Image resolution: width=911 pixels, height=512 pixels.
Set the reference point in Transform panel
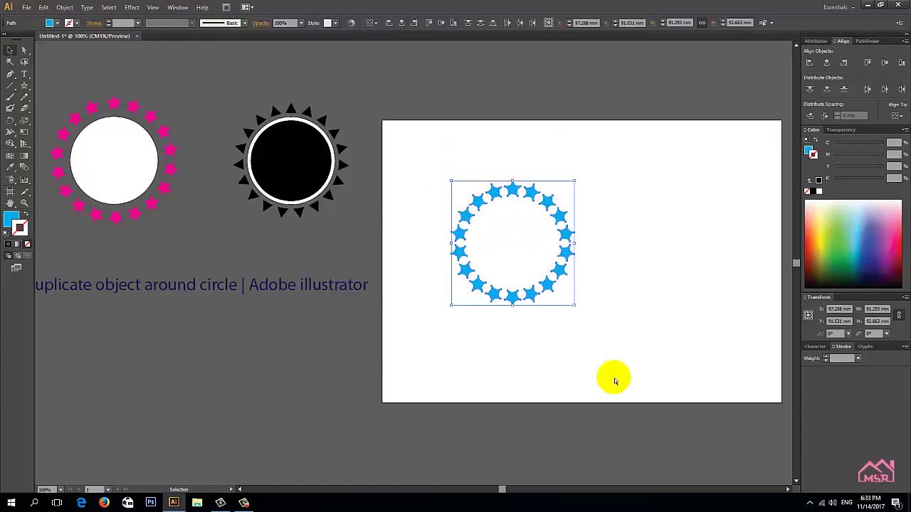pyautogui.click(x=808, y=314)
